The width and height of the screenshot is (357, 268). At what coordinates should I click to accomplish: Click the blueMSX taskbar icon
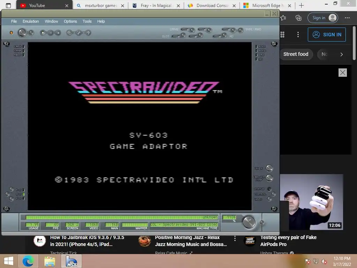click(71, 261)
